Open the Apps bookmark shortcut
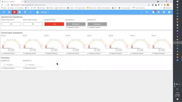Screen dimensions: 182x102 click(x=4, y=8)
